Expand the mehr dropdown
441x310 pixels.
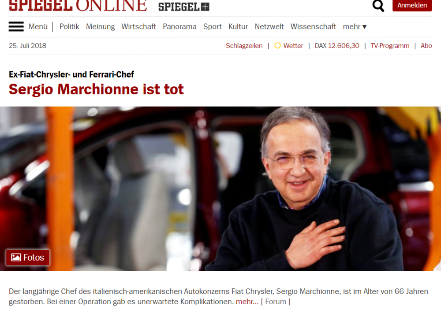[355, 26]
